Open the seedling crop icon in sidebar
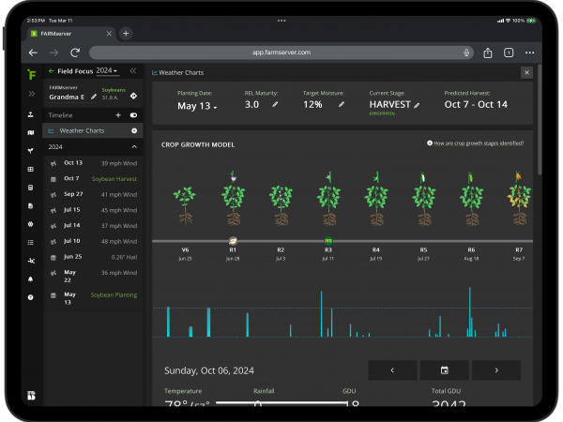Screen dimensions: 563x422 pyautogui.click(x=31, y=151)
